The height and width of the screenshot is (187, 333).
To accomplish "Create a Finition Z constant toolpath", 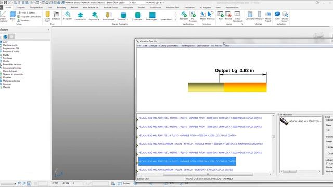I will coord(123,16).
